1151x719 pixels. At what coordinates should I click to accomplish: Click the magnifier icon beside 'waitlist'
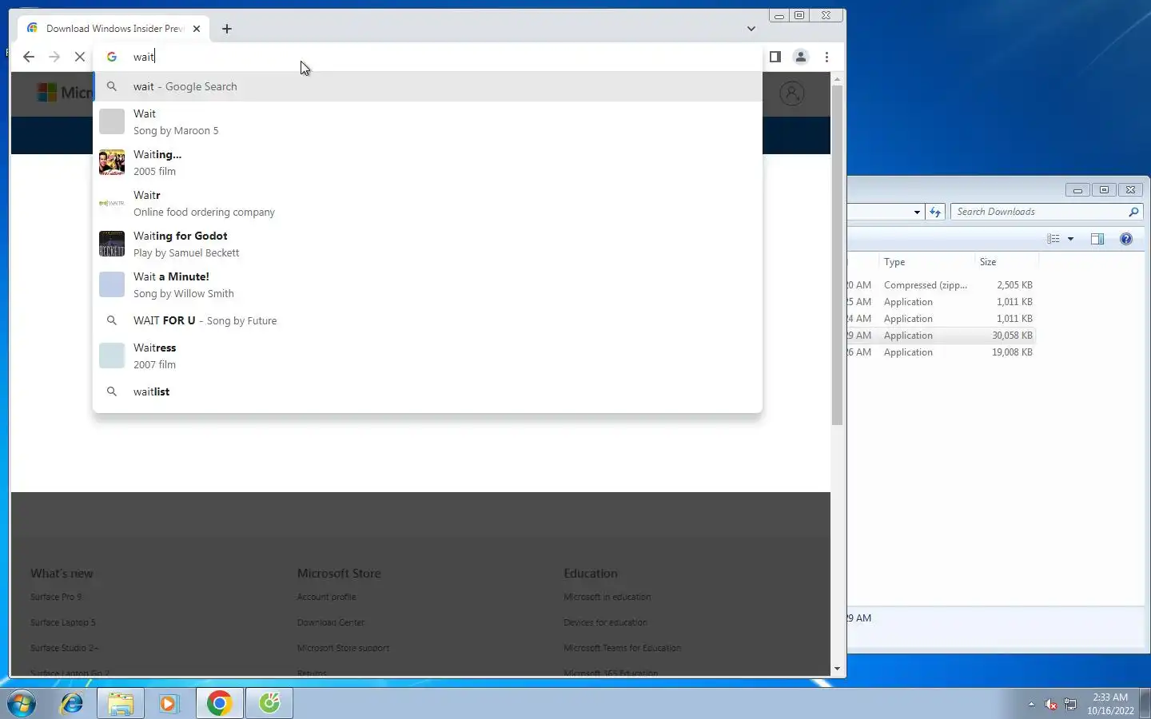(112, 391)
